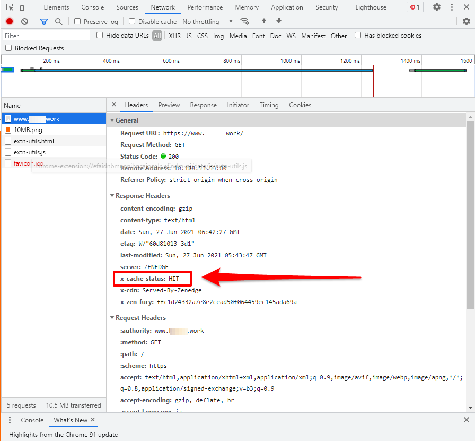Open the No throttling dropdown
The width and height of the screenshot is (475, 441).
point(207,22)
